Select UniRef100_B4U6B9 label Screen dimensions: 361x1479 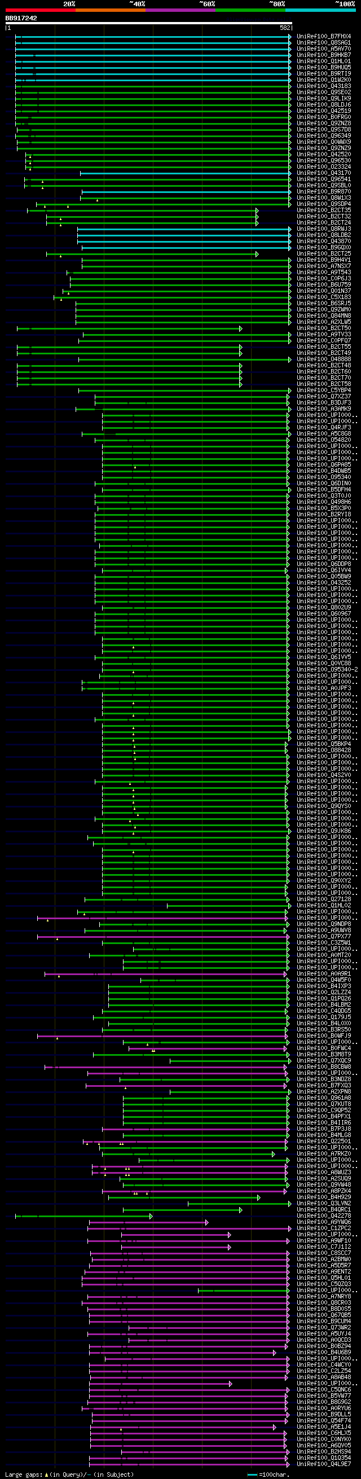324,1352
